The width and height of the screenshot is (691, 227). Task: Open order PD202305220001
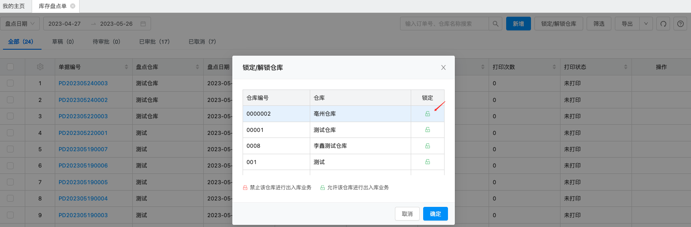(83, 133)
